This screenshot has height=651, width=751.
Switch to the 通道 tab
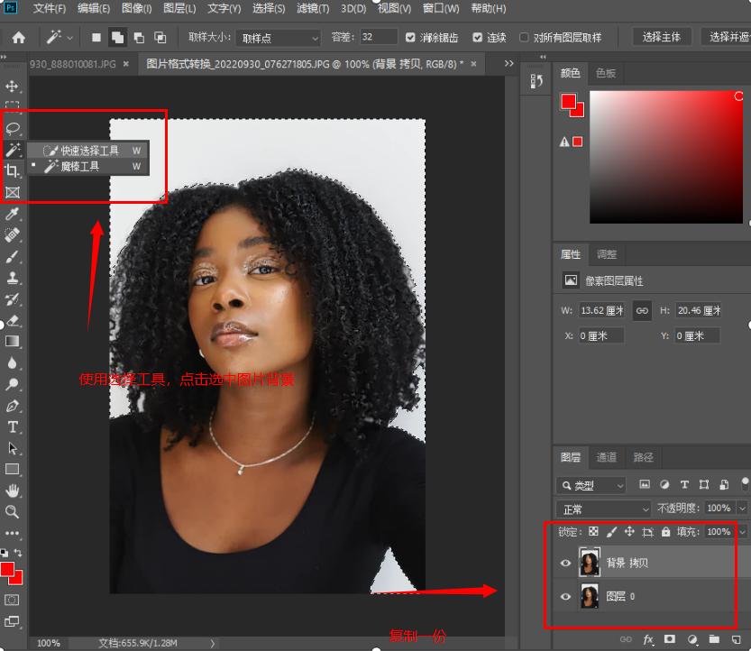point(607,457)
